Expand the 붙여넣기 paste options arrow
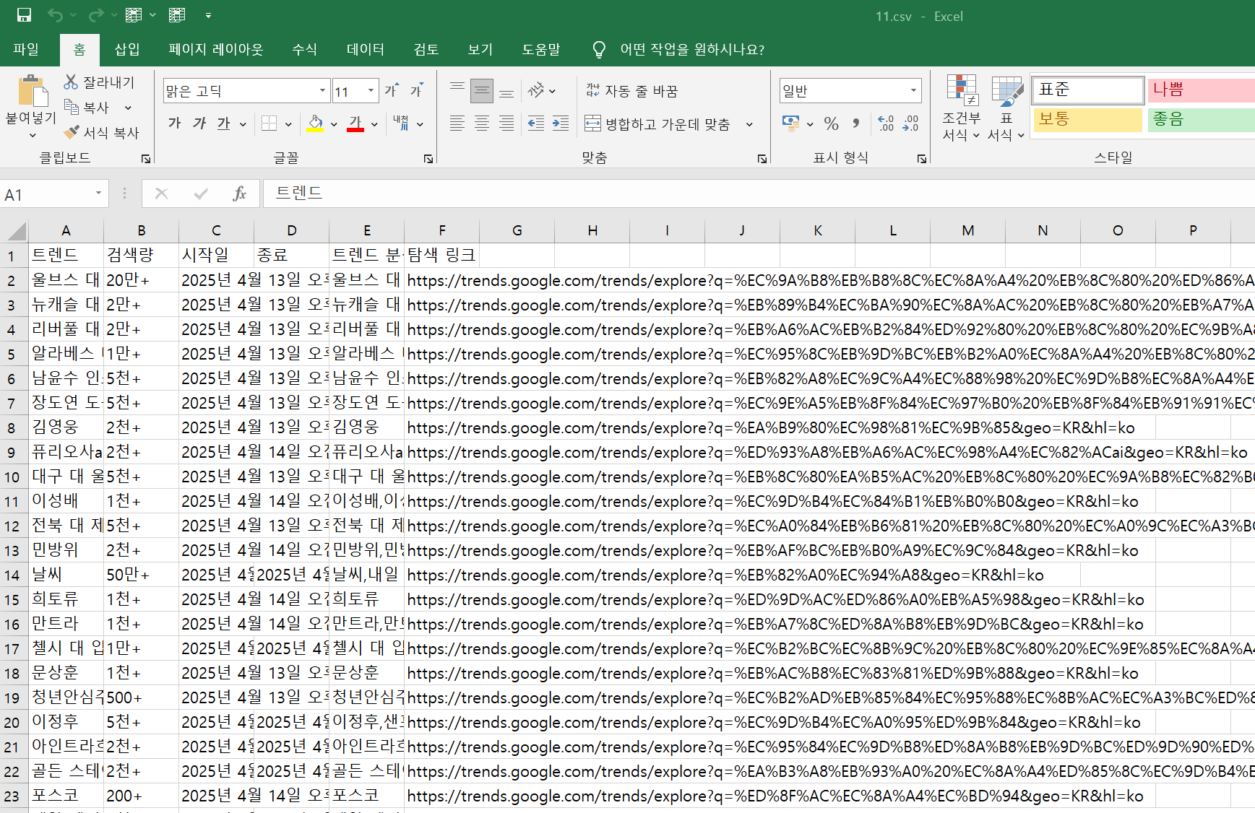Image resolution: width=1255 pixels, height=813 pixels. tap(33, 135)
